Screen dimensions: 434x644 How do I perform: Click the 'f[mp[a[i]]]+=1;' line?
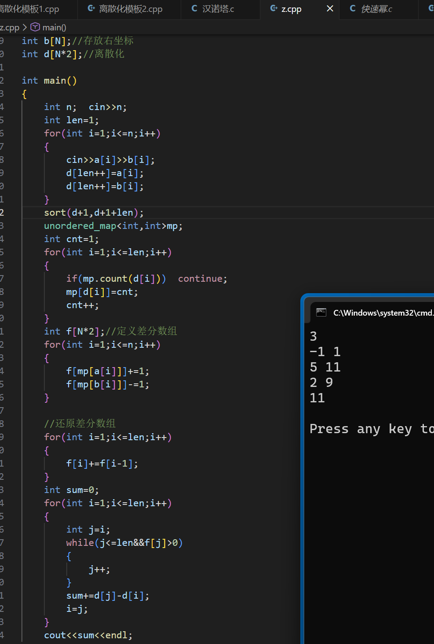click(108, 371)
